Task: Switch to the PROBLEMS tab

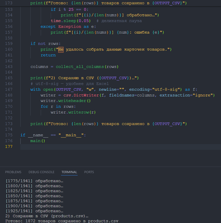Action: (13, 172)
